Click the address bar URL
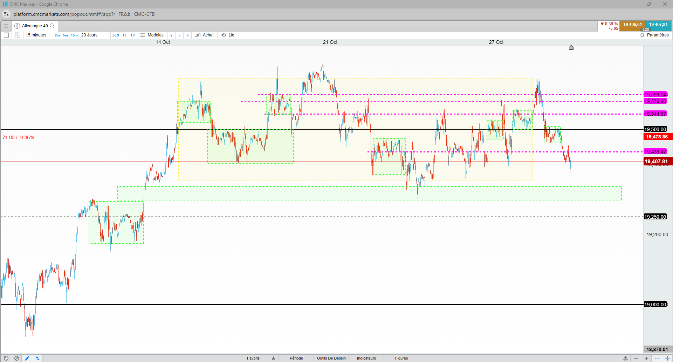The height and width of the screenshot is (362, 673). (x=84, y=14)
